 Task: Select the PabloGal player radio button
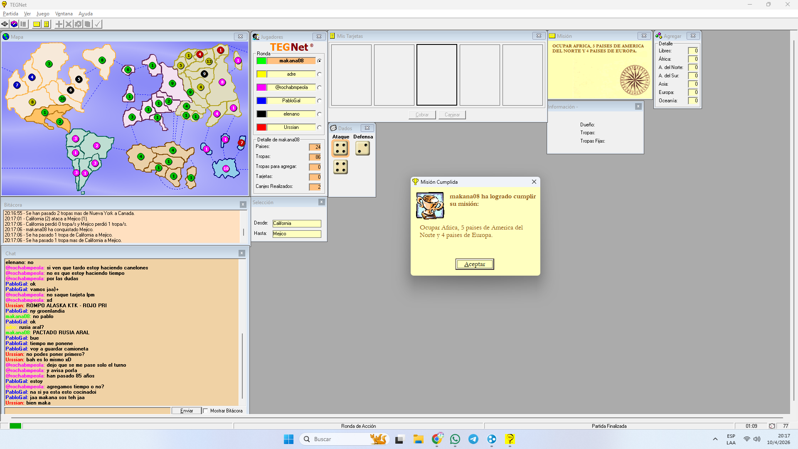[319, 101]
